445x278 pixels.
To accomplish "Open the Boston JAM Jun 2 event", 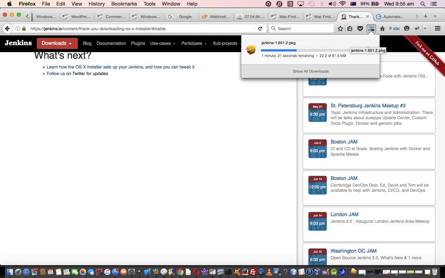I will [x=344, y=142].
